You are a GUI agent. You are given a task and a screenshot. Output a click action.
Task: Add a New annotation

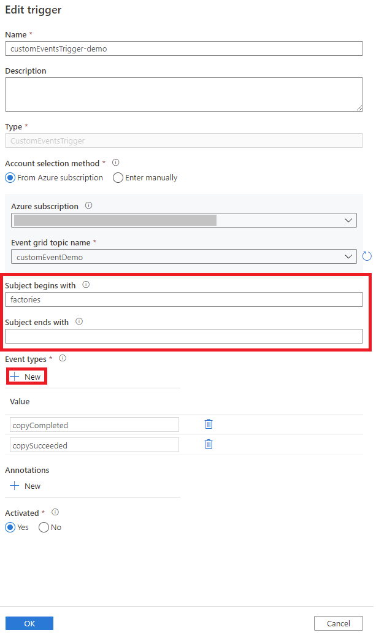25,486
